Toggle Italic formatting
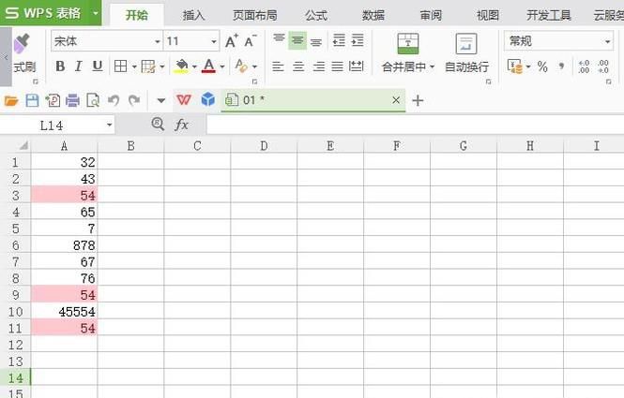624x398 pixels. (79, 66)
